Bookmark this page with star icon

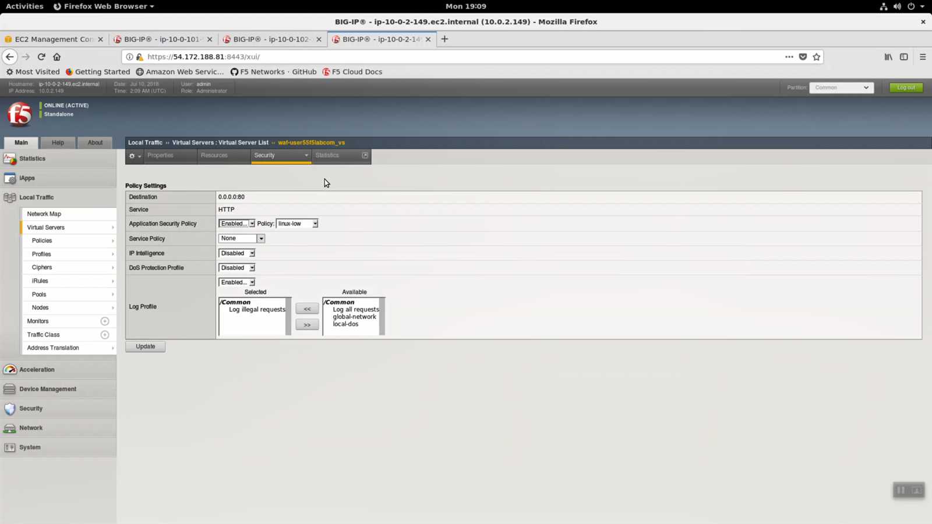817,56
